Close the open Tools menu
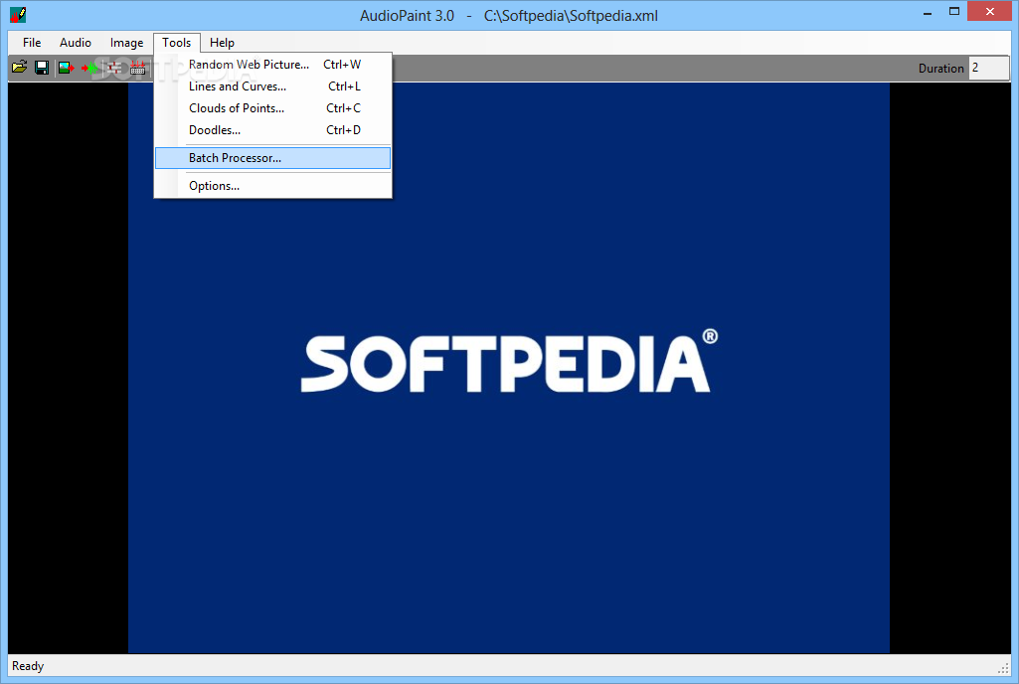Viewport: 1019px width, 684px height. pyautogui.click(x=177, y=43)
